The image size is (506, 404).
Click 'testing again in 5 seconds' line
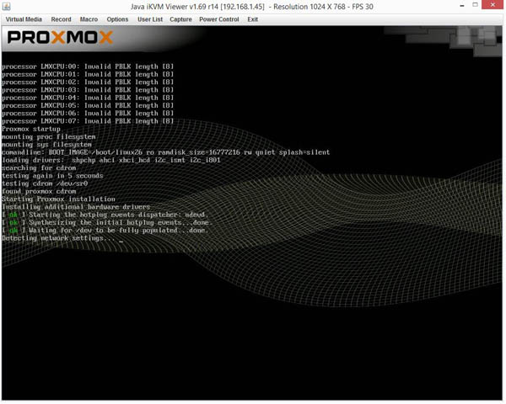pyautogui.click(x=52, y=176)
